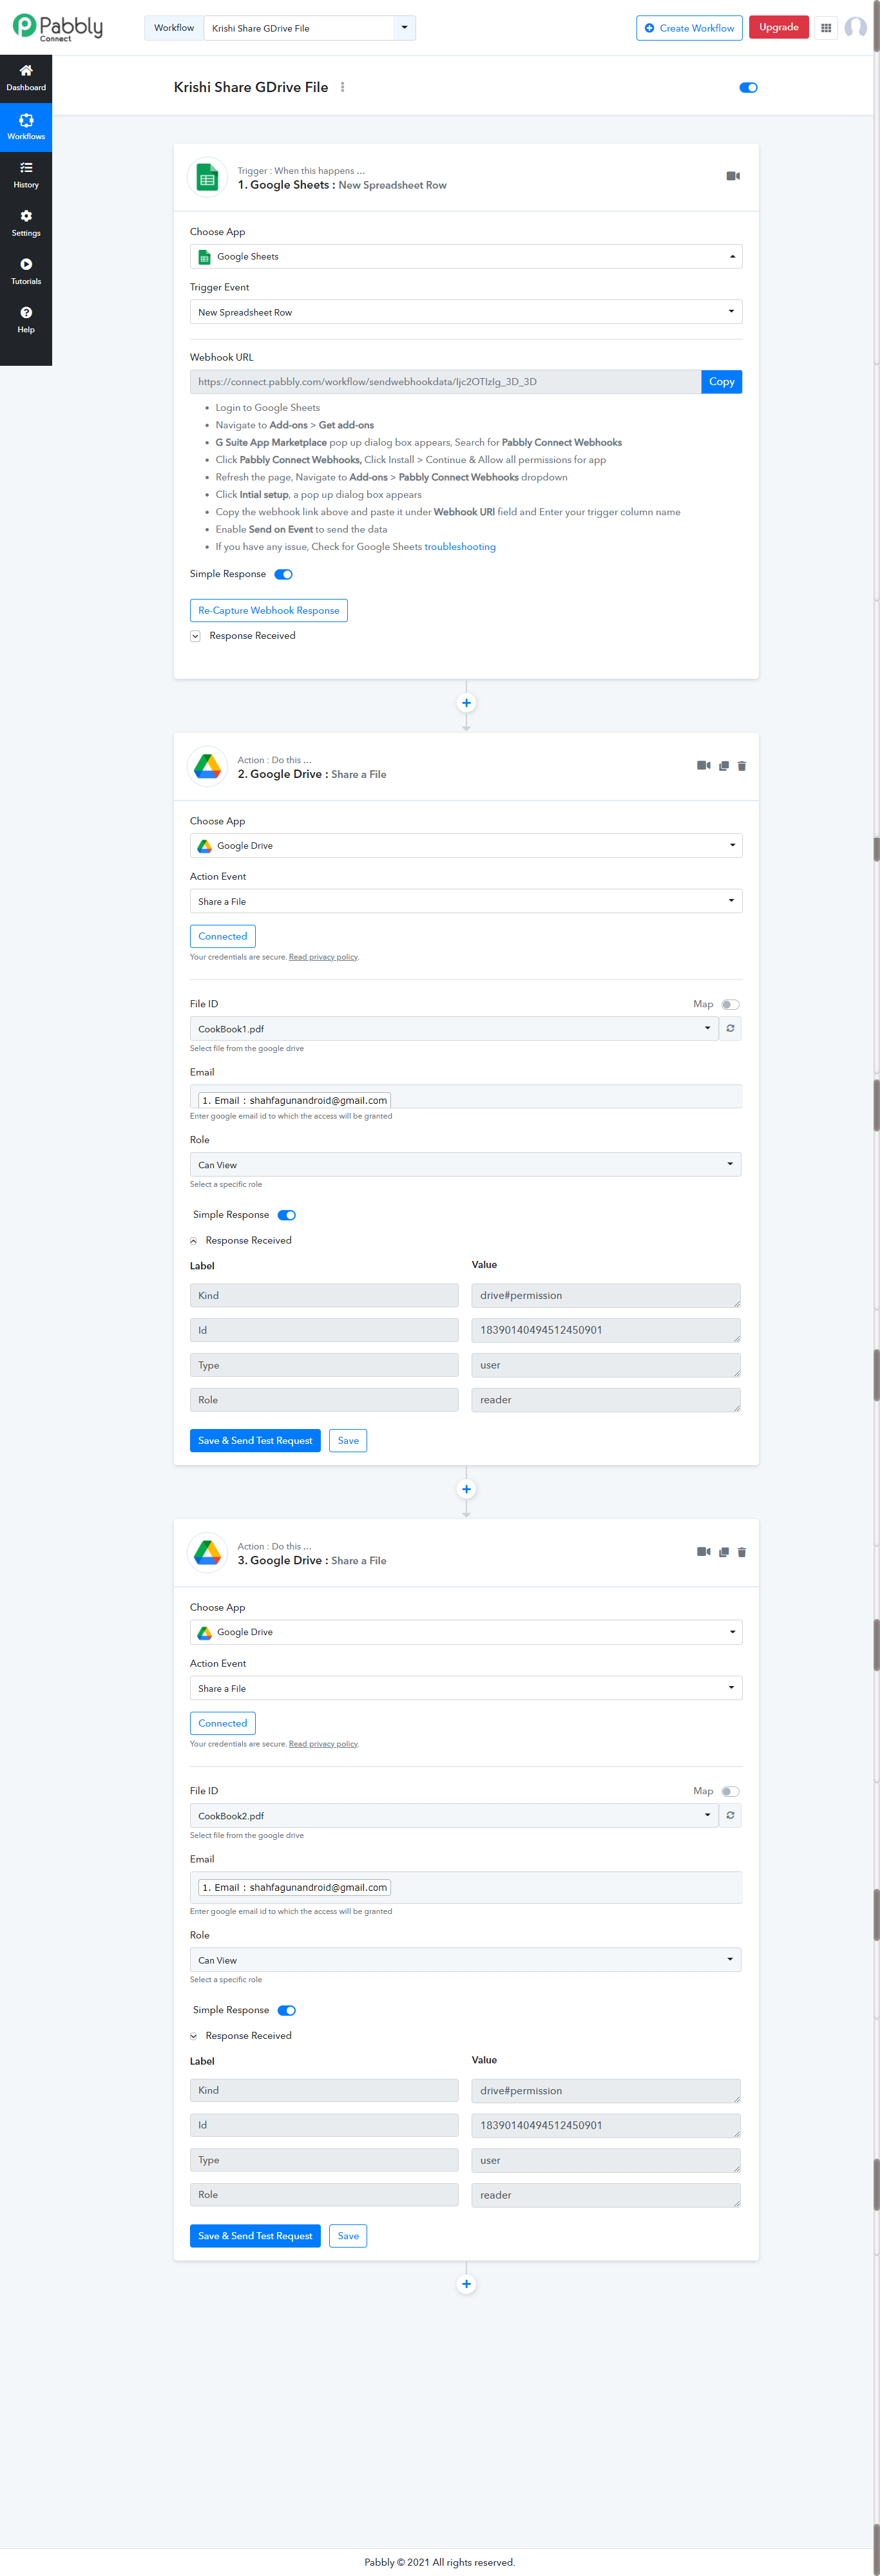Open the History sidebar item
880x2576 pixels.
tap(26, 175)
